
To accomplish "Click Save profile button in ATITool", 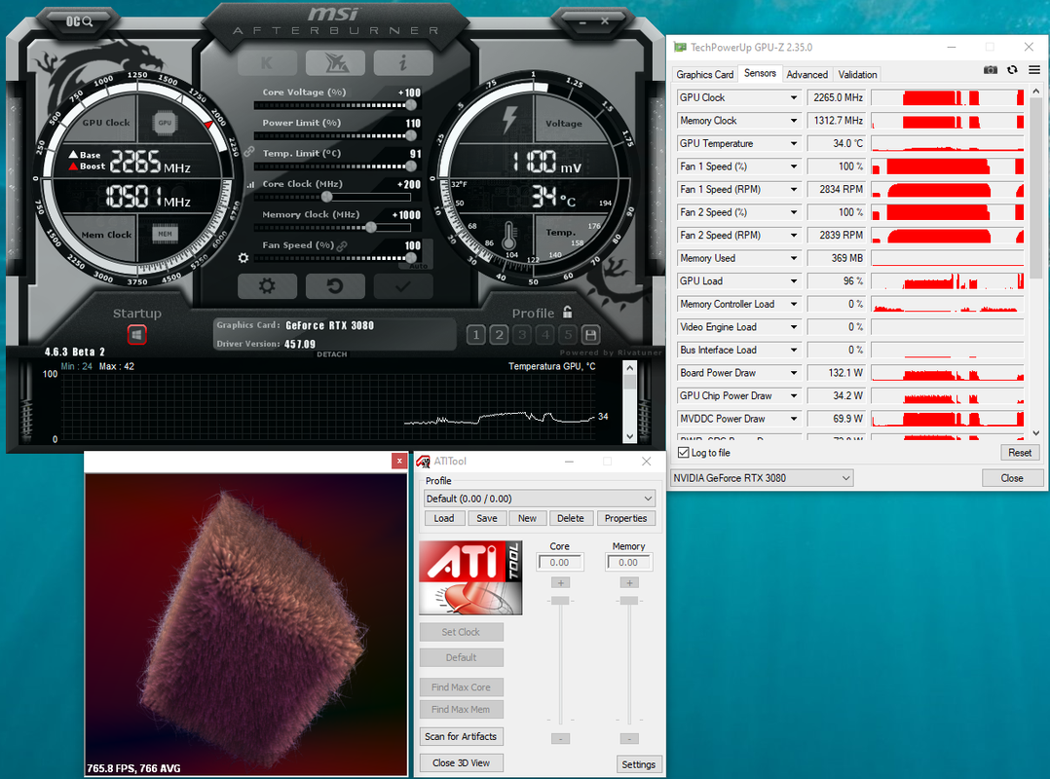I will click(487, 518).
